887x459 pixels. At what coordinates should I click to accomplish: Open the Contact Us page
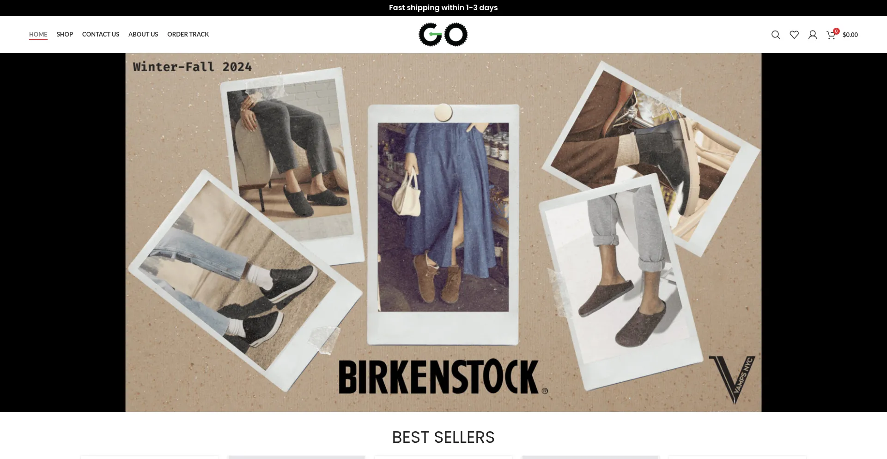point(101,34)
